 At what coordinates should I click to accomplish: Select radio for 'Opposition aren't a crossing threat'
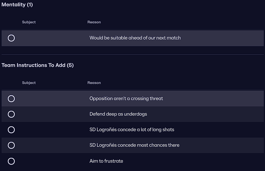pyautogui.click(x=11, y=99)
